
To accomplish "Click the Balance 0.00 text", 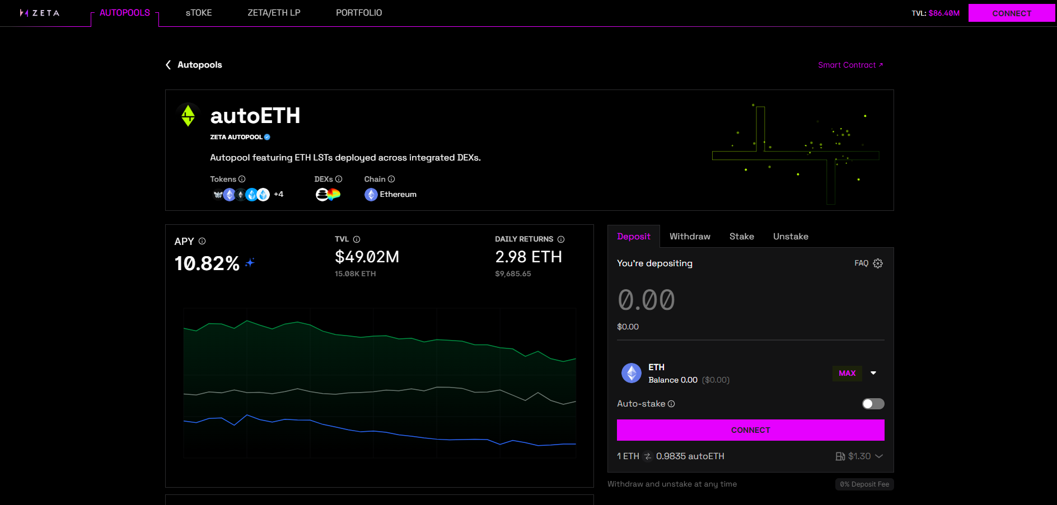I will 673,380.
